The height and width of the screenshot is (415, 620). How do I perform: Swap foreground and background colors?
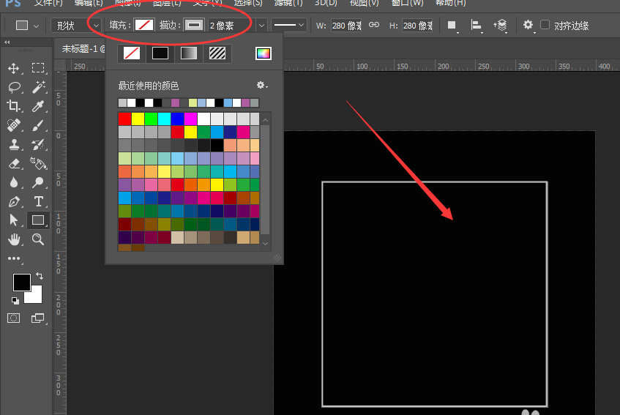pos(38,276)
